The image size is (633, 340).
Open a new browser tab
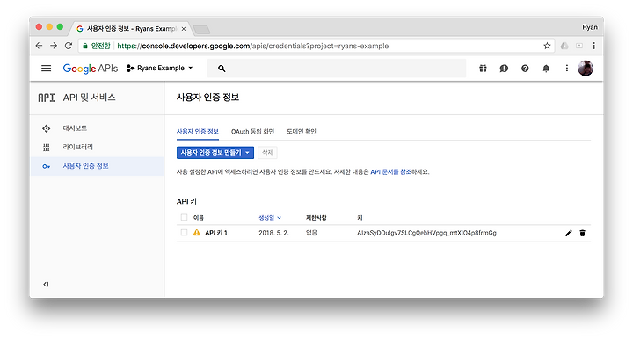click(201, 30)
